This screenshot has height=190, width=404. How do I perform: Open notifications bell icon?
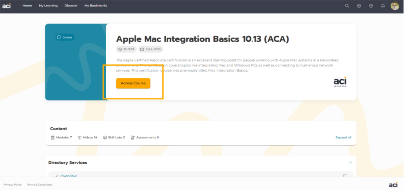click(x=383, y=6)
